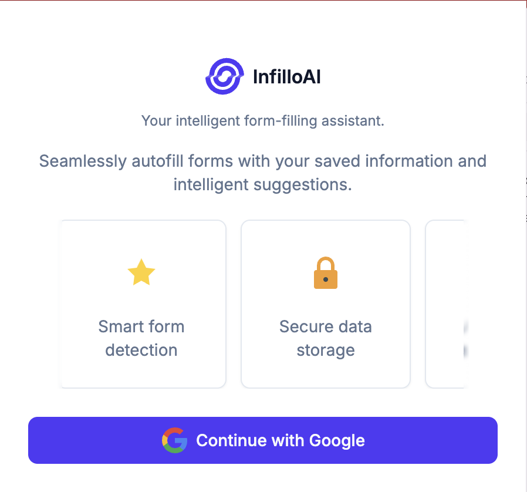This screenshot has width=527, height=492.
Task: Click the word "detection" under the star
Action: coord(141,350)
